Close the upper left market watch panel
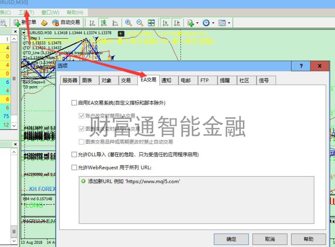Image resolution: width=335 pixels, height=247 pixels. click(x=15, y=32)
